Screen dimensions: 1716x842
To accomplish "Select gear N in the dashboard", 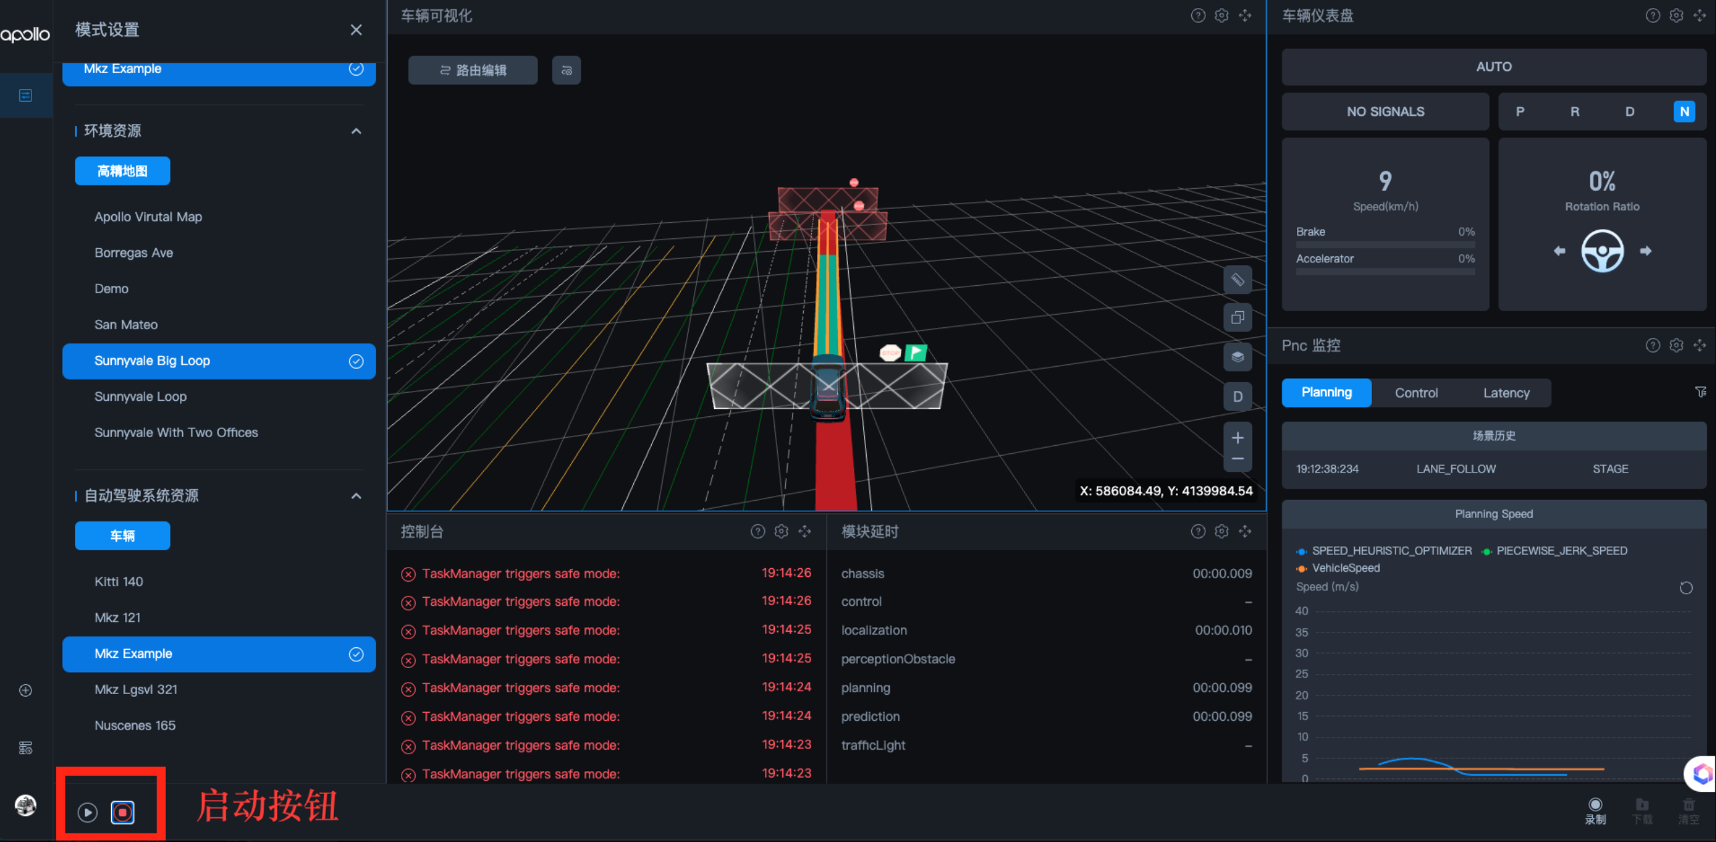I will (x=1684, y=112).
